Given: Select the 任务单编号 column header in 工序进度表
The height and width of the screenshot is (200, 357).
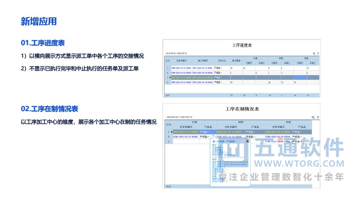Looking at the screenshot, I should (x=182, y=61).
